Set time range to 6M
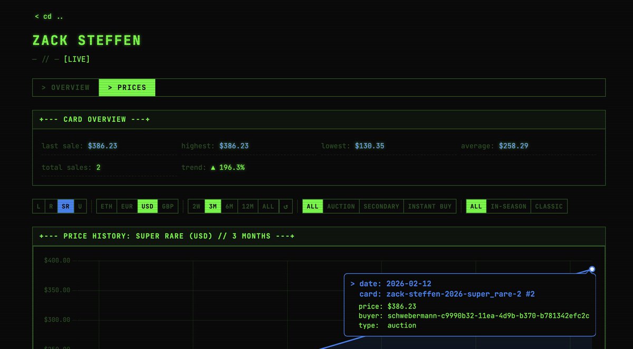The width and height of the screenshot is (633, 349). (x=229, y=206)
